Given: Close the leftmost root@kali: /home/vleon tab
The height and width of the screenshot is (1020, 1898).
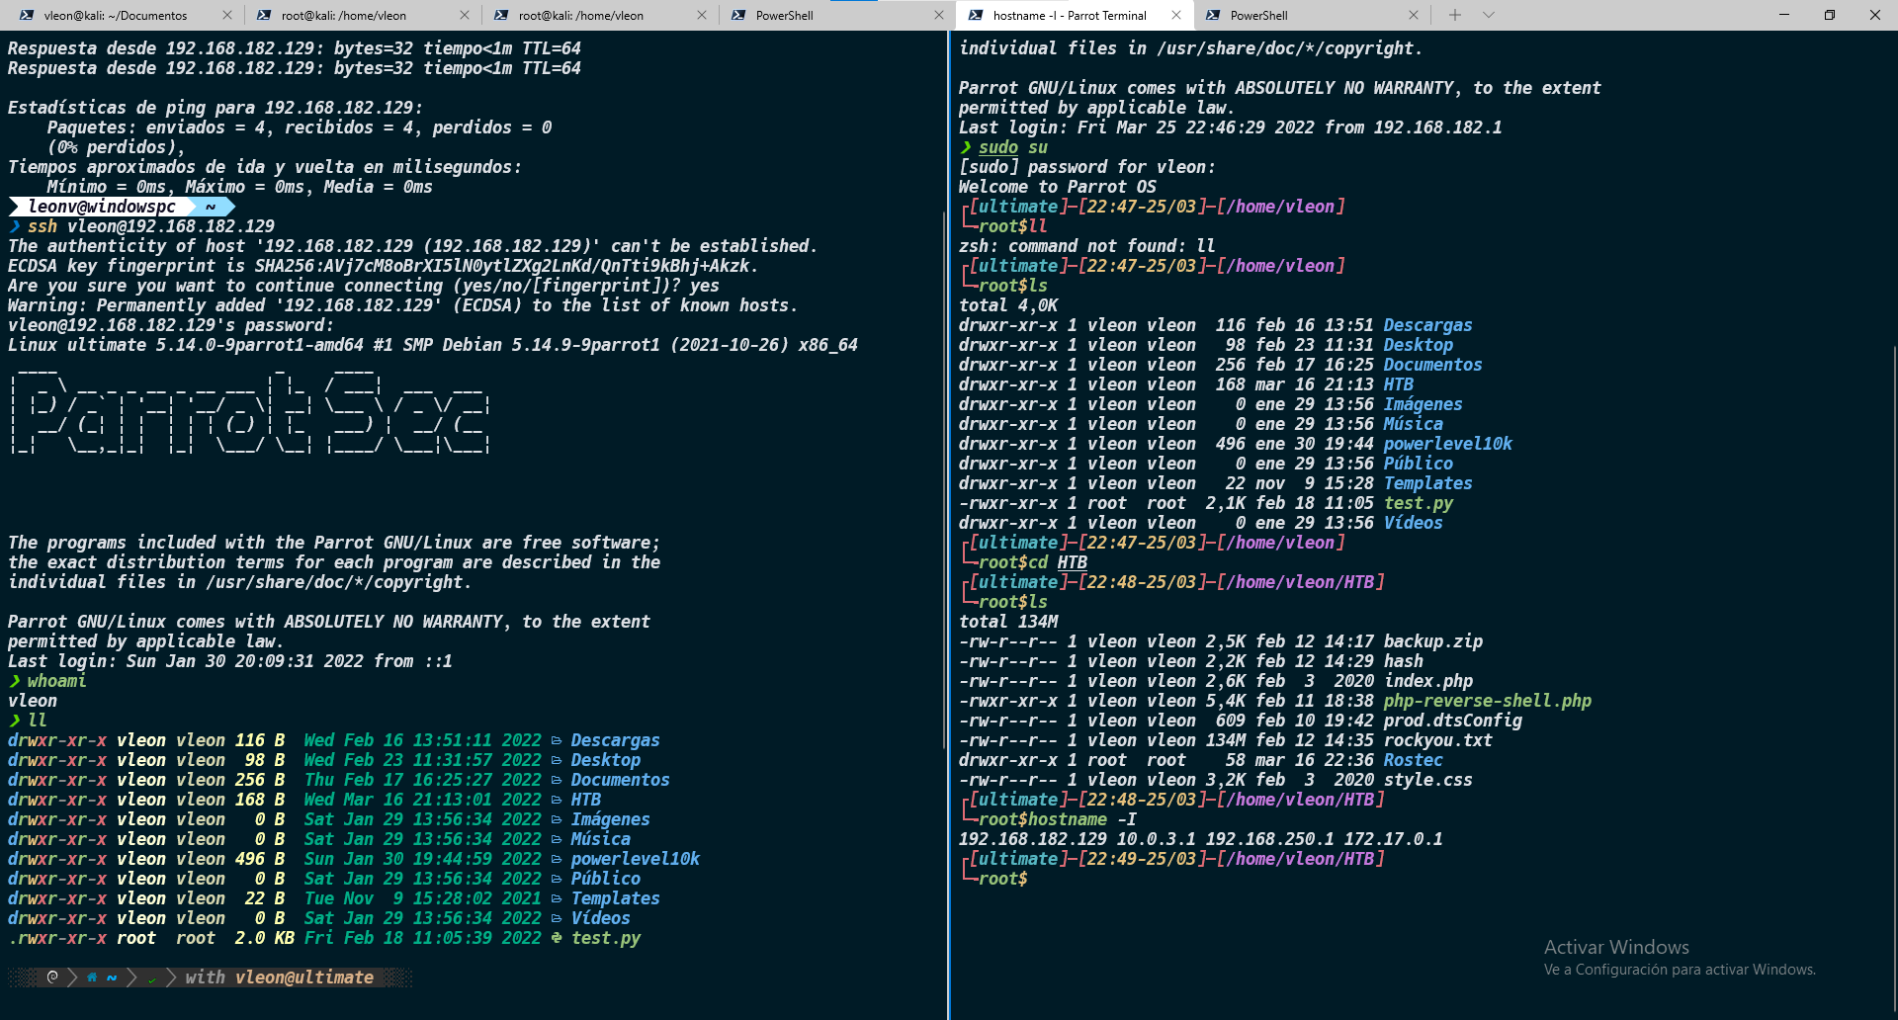Looking at the screenshot, I should (465, 16).
